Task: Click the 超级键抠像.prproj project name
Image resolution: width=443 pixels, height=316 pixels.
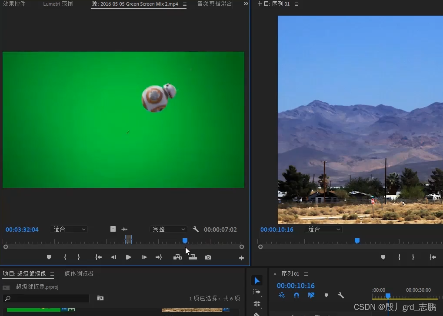Action: 37,287
